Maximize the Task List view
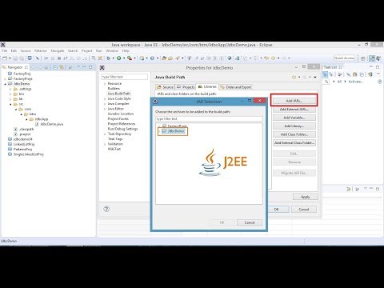384x288 pixels. [378, 67]
